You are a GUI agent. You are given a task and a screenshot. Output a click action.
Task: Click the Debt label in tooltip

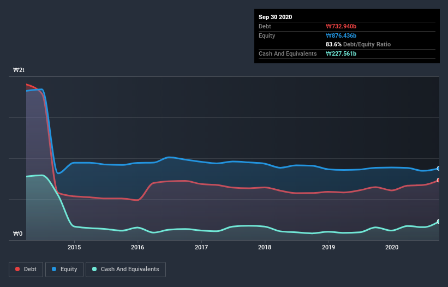(265, 26)
